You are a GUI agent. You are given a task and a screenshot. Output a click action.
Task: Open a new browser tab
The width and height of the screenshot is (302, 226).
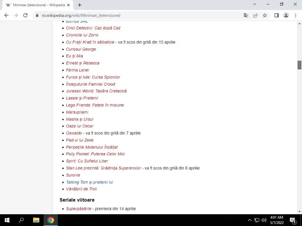pyautogui.click(x=80, y=5)
